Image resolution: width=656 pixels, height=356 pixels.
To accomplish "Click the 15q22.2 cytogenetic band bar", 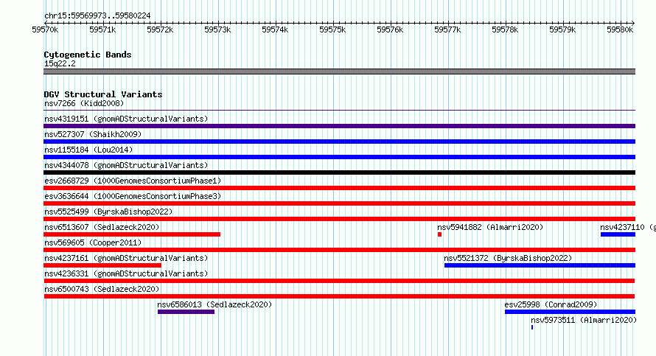I will 339,71.
